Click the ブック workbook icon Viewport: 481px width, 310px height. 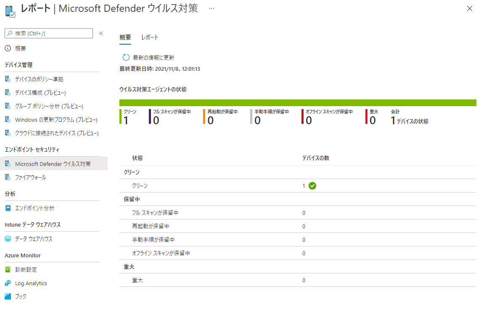pyautogui.click(x=8, y=297)
